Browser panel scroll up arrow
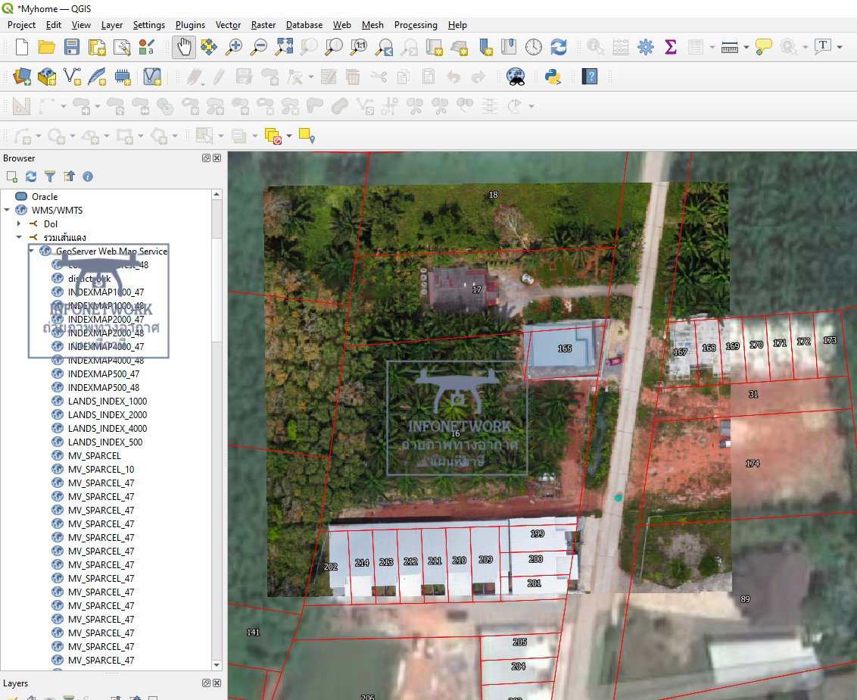Image resolution: width=857 pixels, height=700 pixels. coord(217,194)
